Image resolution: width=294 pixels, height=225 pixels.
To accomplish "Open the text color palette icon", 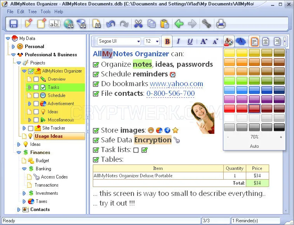I will tap(228, 41).
